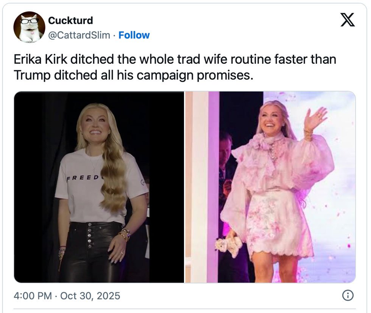The height and width of the screenshot is (313, 371).
Task: Open the info icon beside the timestamp
Action: click(347, 296)
